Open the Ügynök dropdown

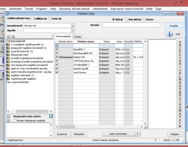(x=73, y=30)
